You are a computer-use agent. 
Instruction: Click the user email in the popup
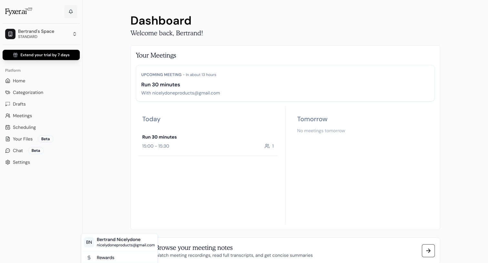click(126, 245)
